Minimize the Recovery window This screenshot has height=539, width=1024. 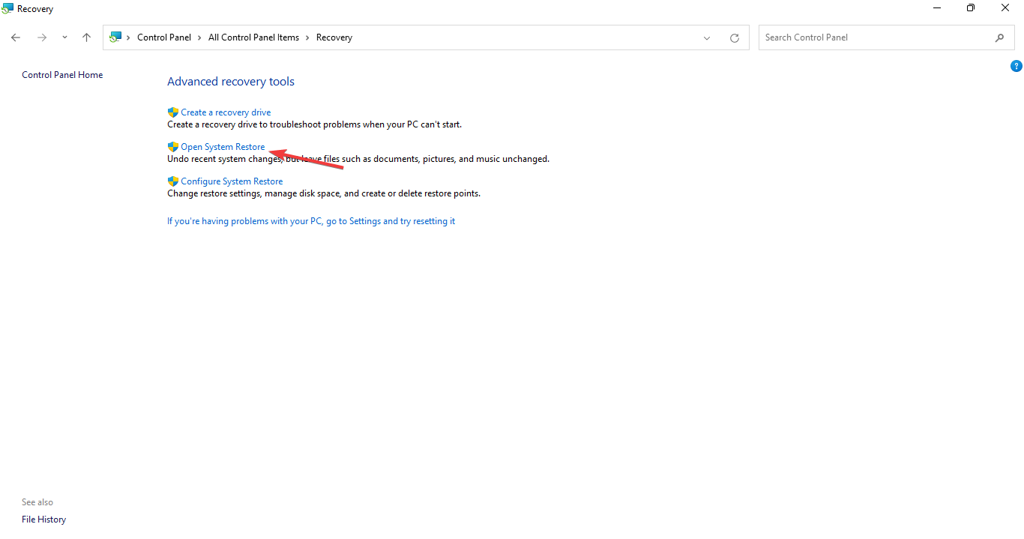tap(937, 8)
